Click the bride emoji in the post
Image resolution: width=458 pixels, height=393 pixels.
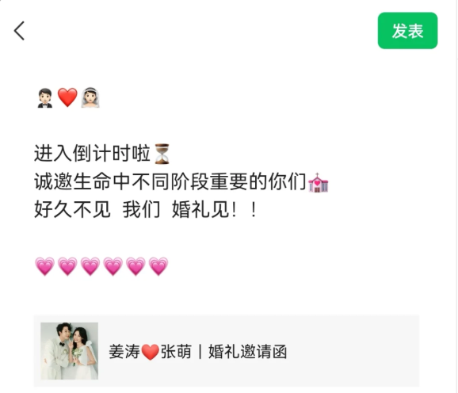(x=90, y=97)
